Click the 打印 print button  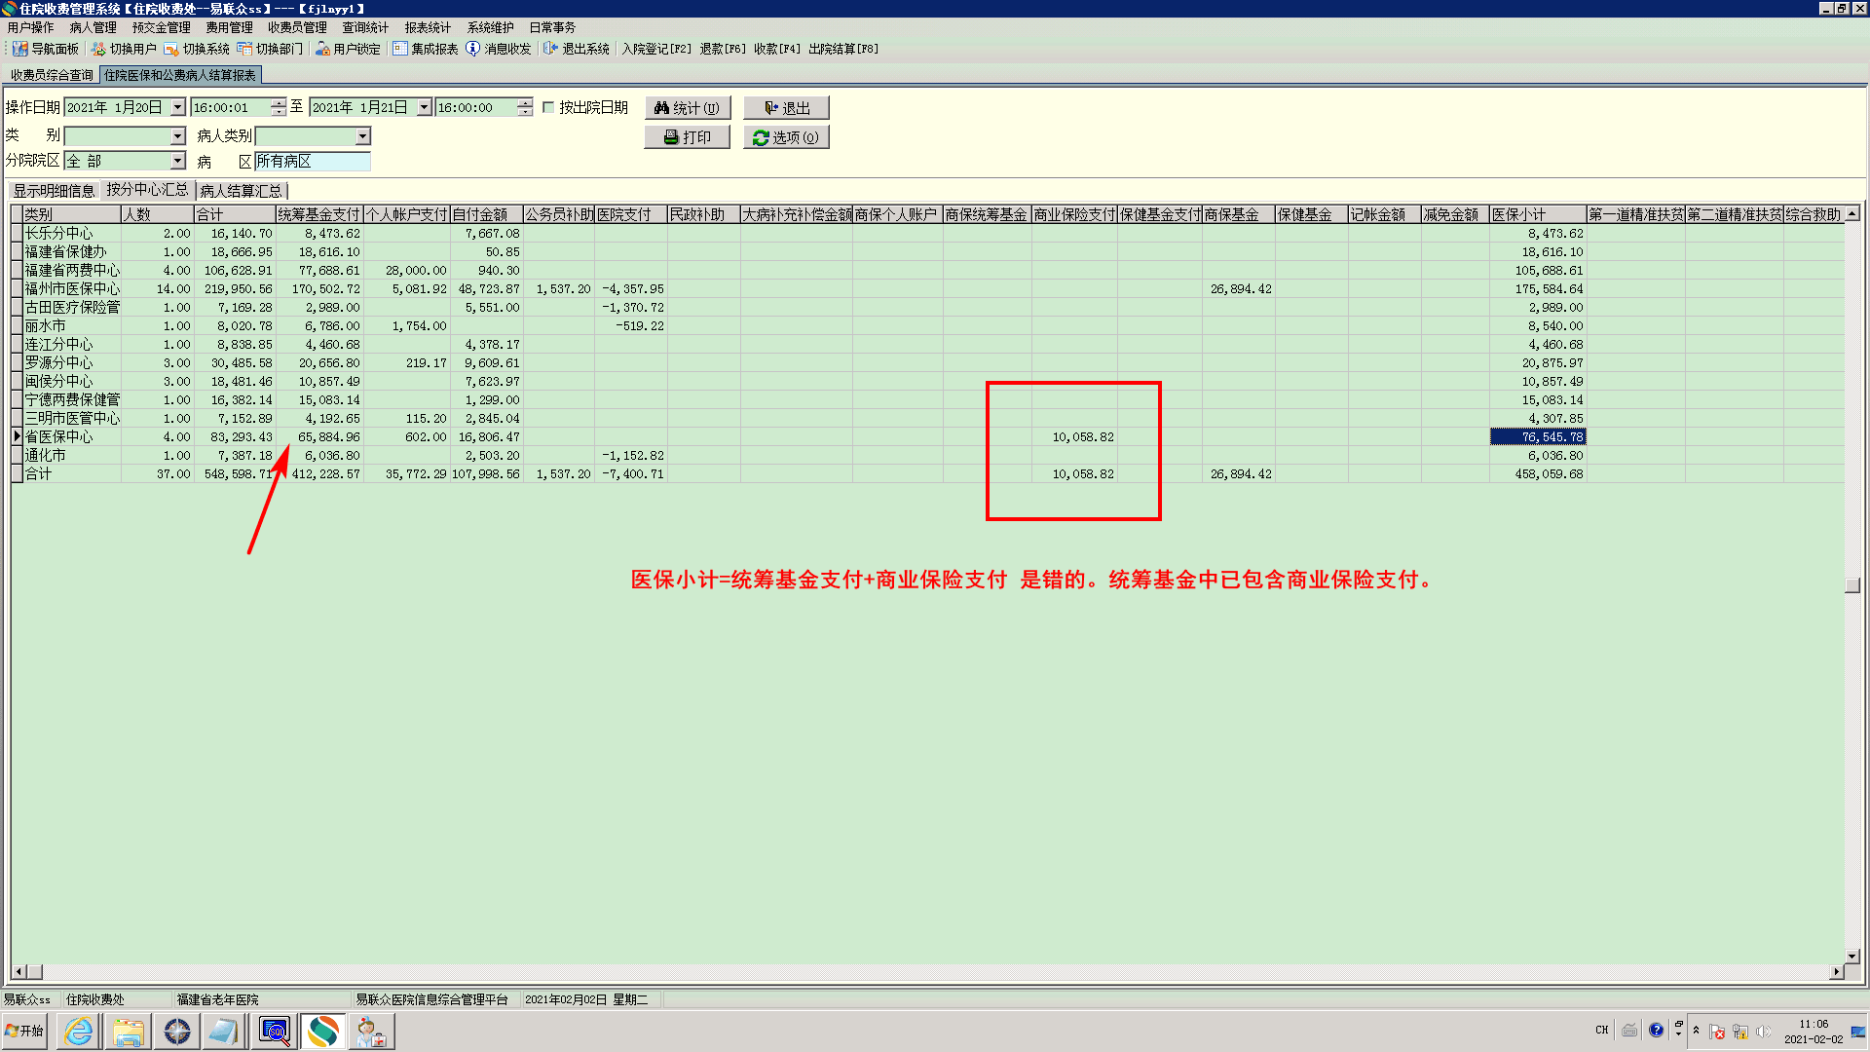click(688, 137)
